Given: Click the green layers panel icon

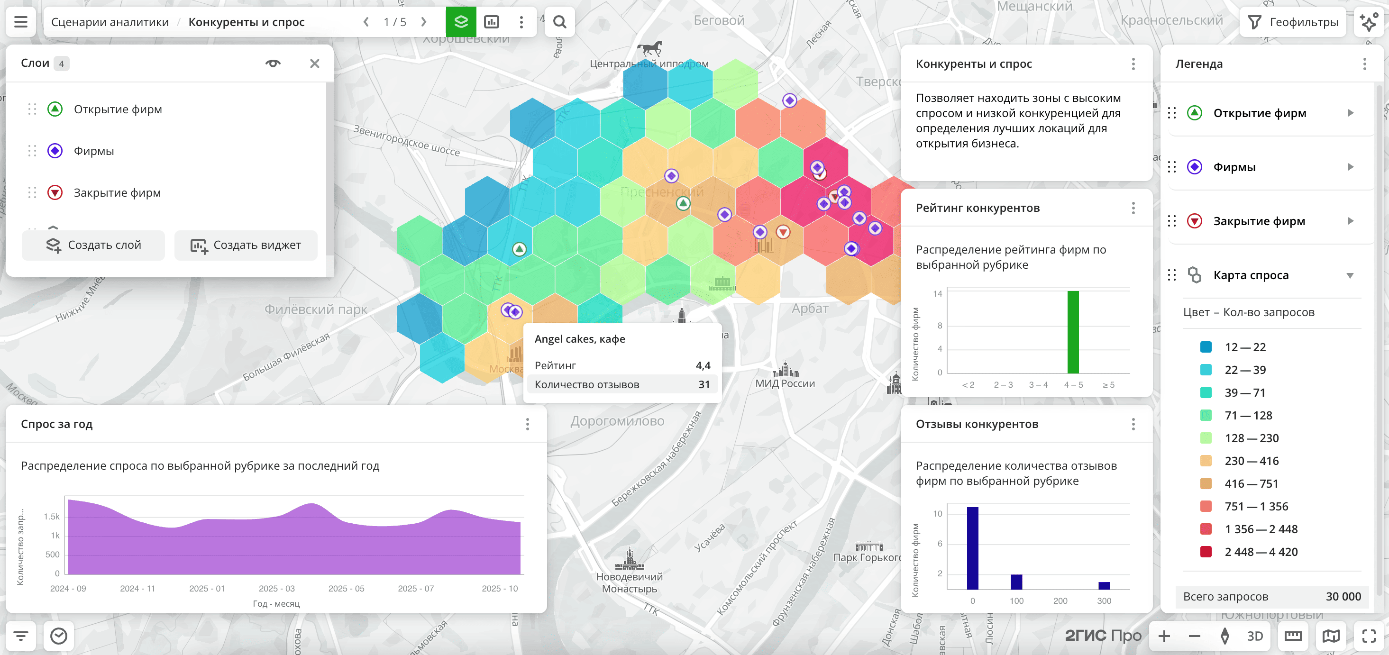Looking at the screenshot, I should tap(460, 22).
